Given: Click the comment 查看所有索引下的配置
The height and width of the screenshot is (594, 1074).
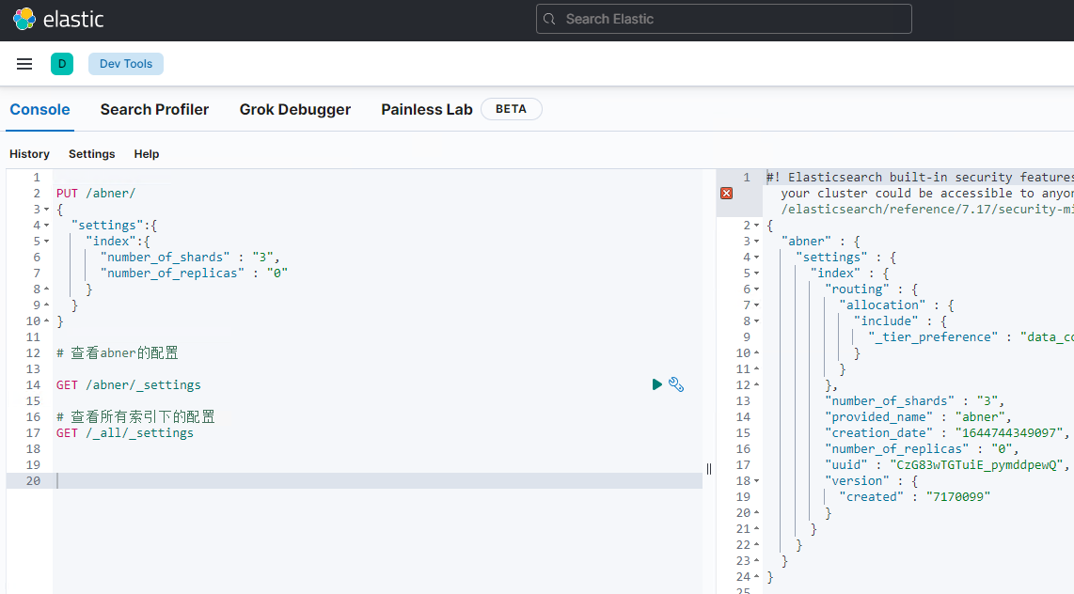Looking at the screenshot, I should click(135, 416).
